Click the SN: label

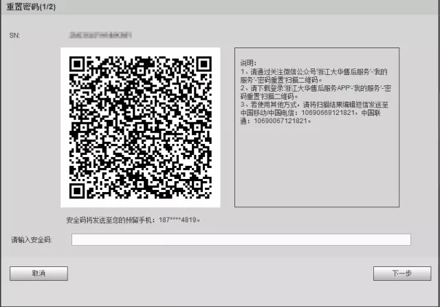click(x=15, y=35)
